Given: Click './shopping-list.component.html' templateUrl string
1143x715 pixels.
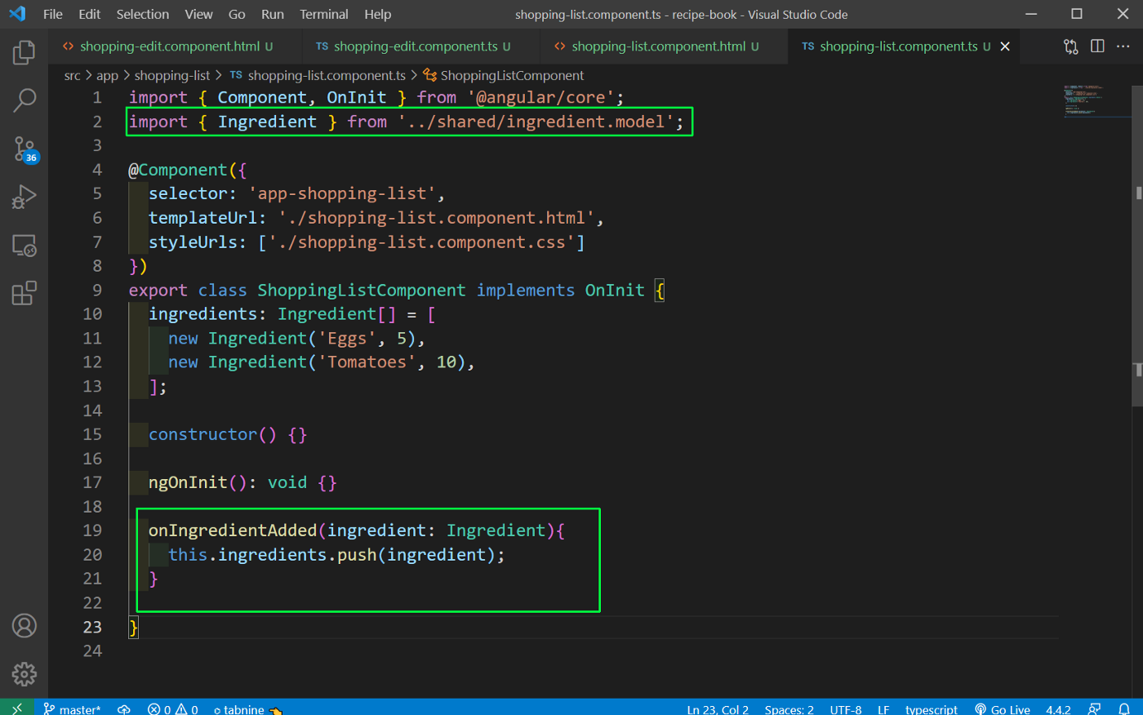Looking at the screenshot, I should click(436, 218).
